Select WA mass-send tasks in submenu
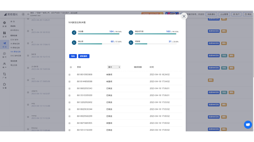Image resolution: width=254 pixels, height=142 pixels. pyautogui.click(x=16, y=52)
